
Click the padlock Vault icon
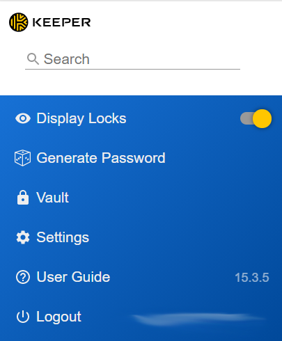tap(23, 198)
